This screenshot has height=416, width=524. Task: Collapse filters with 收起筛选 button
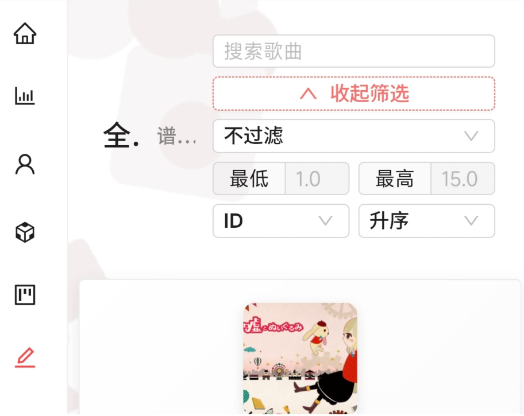354,94
